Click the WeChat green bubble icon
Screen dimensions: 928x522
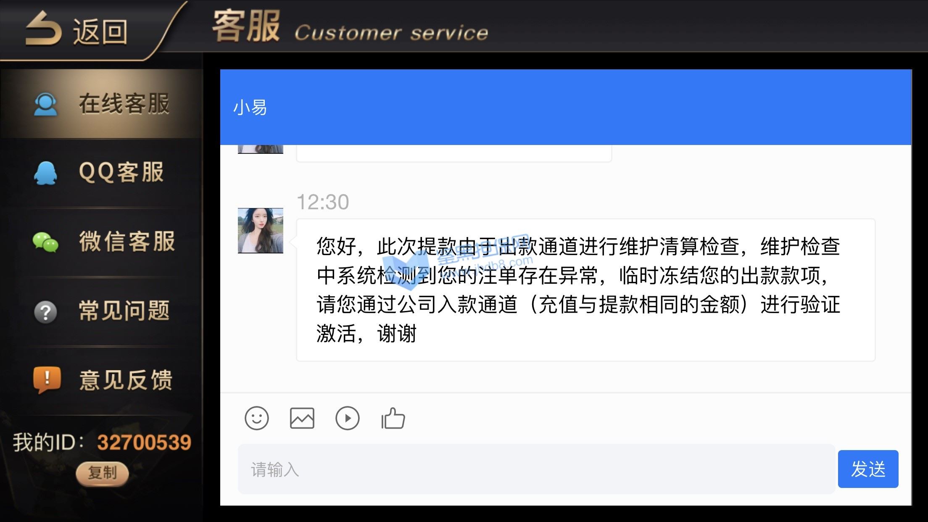[x=45, y=242]
